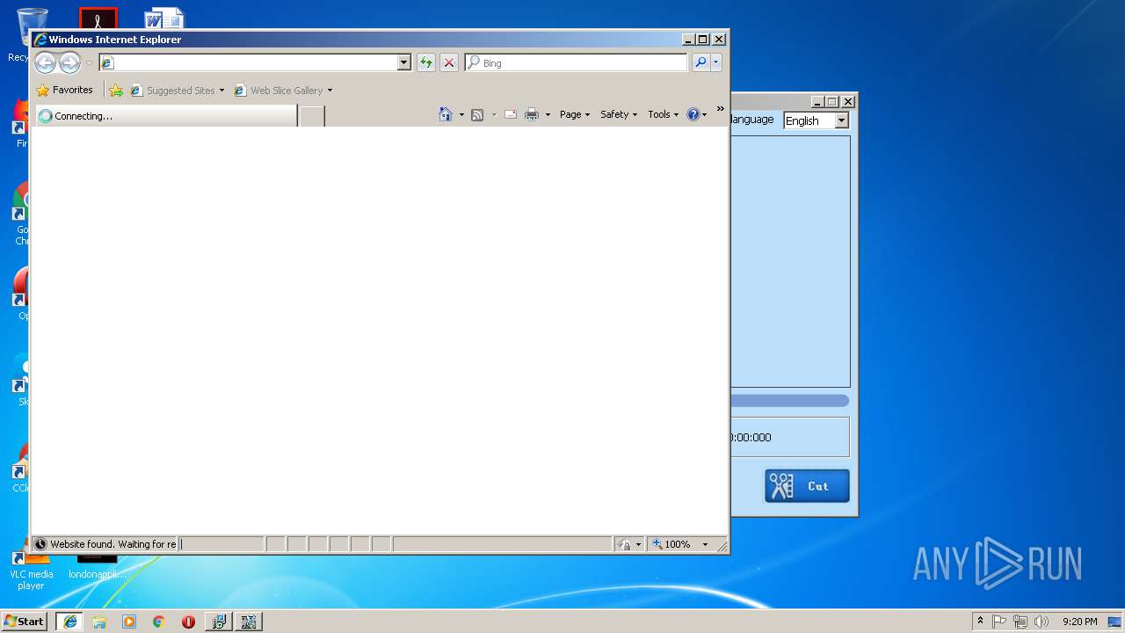Go forward with the Forward arrow button
This screenshot has height=633, width=1125.
point(69,62)
